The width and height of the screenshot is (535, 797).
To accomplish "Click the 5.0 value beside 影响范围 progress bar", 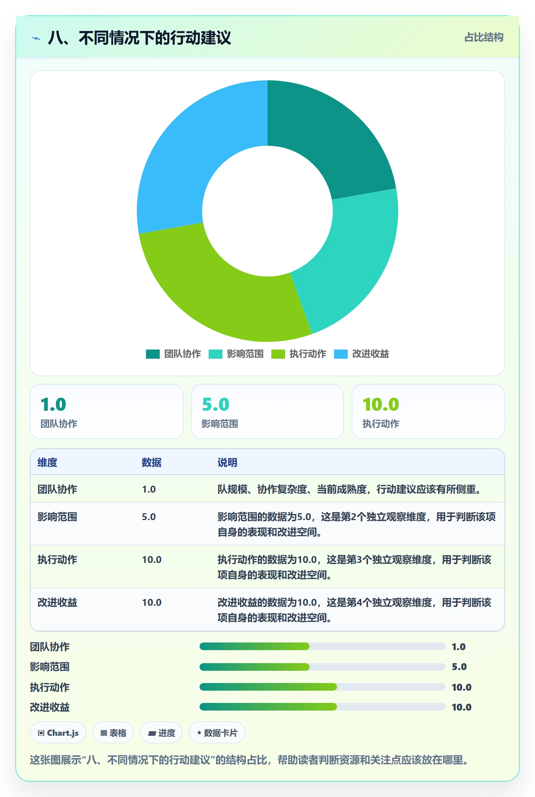I will click(459, 667).
